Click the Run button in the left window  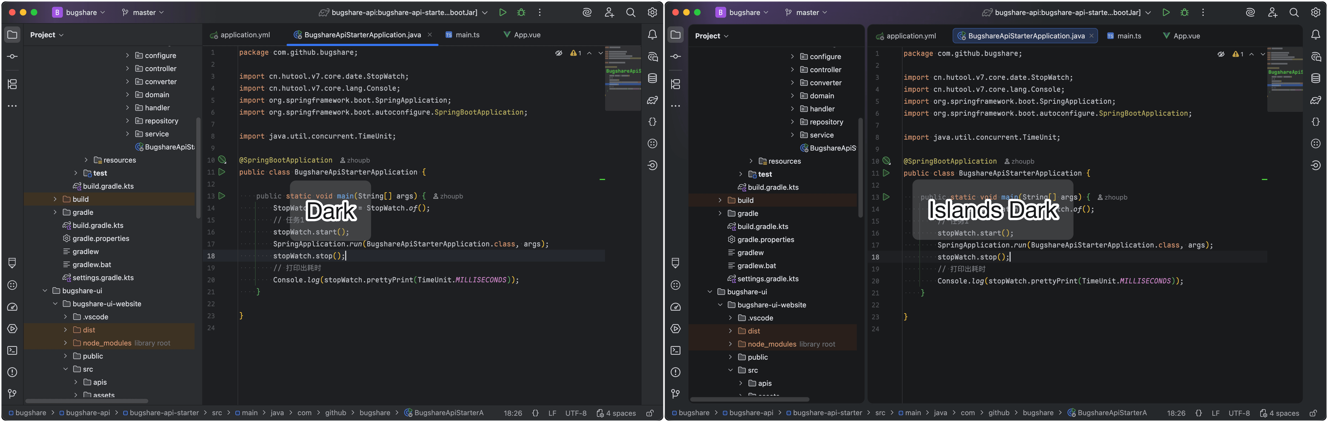(502, 12)
